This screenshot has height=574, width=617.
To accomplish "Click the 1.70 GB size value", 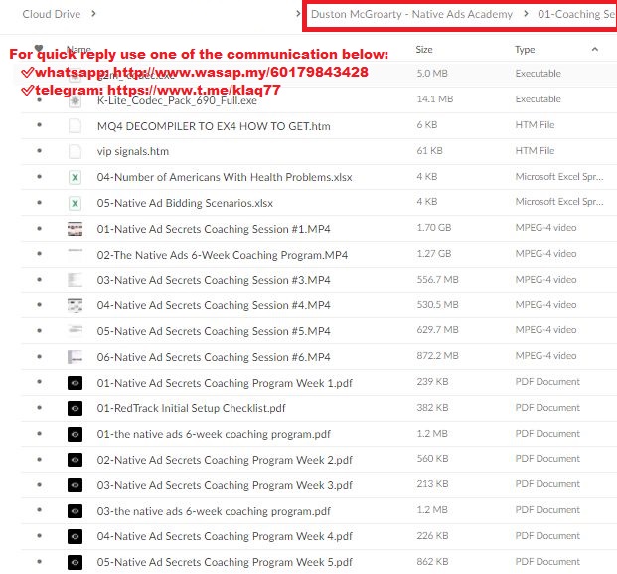I will point(434,228).
